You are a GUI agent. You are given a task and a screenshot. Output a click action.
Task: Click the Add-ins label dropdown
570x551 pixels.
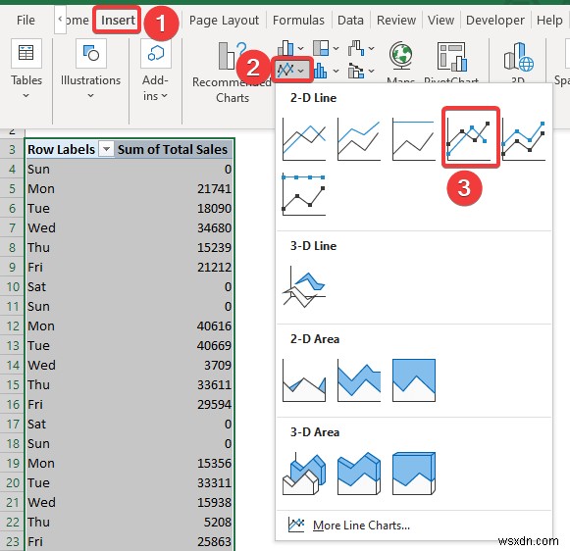155,88
